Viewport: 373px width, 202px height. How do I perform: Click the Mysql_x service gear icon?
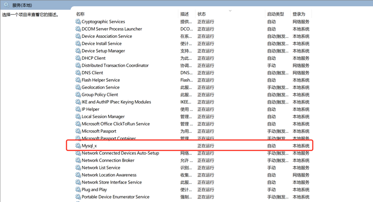click(x=78, y=145)
